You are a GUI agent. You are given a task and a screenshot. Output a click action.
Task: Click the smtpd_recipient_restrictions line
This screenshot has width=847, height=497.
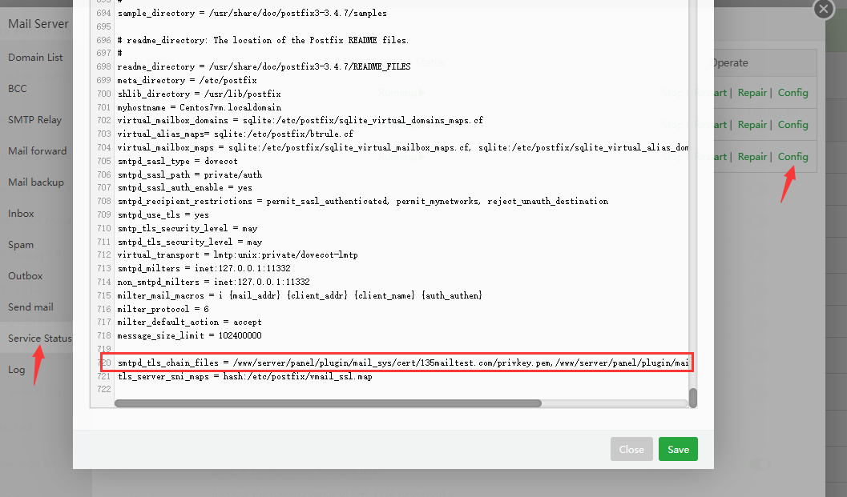(x=363, y=202)
